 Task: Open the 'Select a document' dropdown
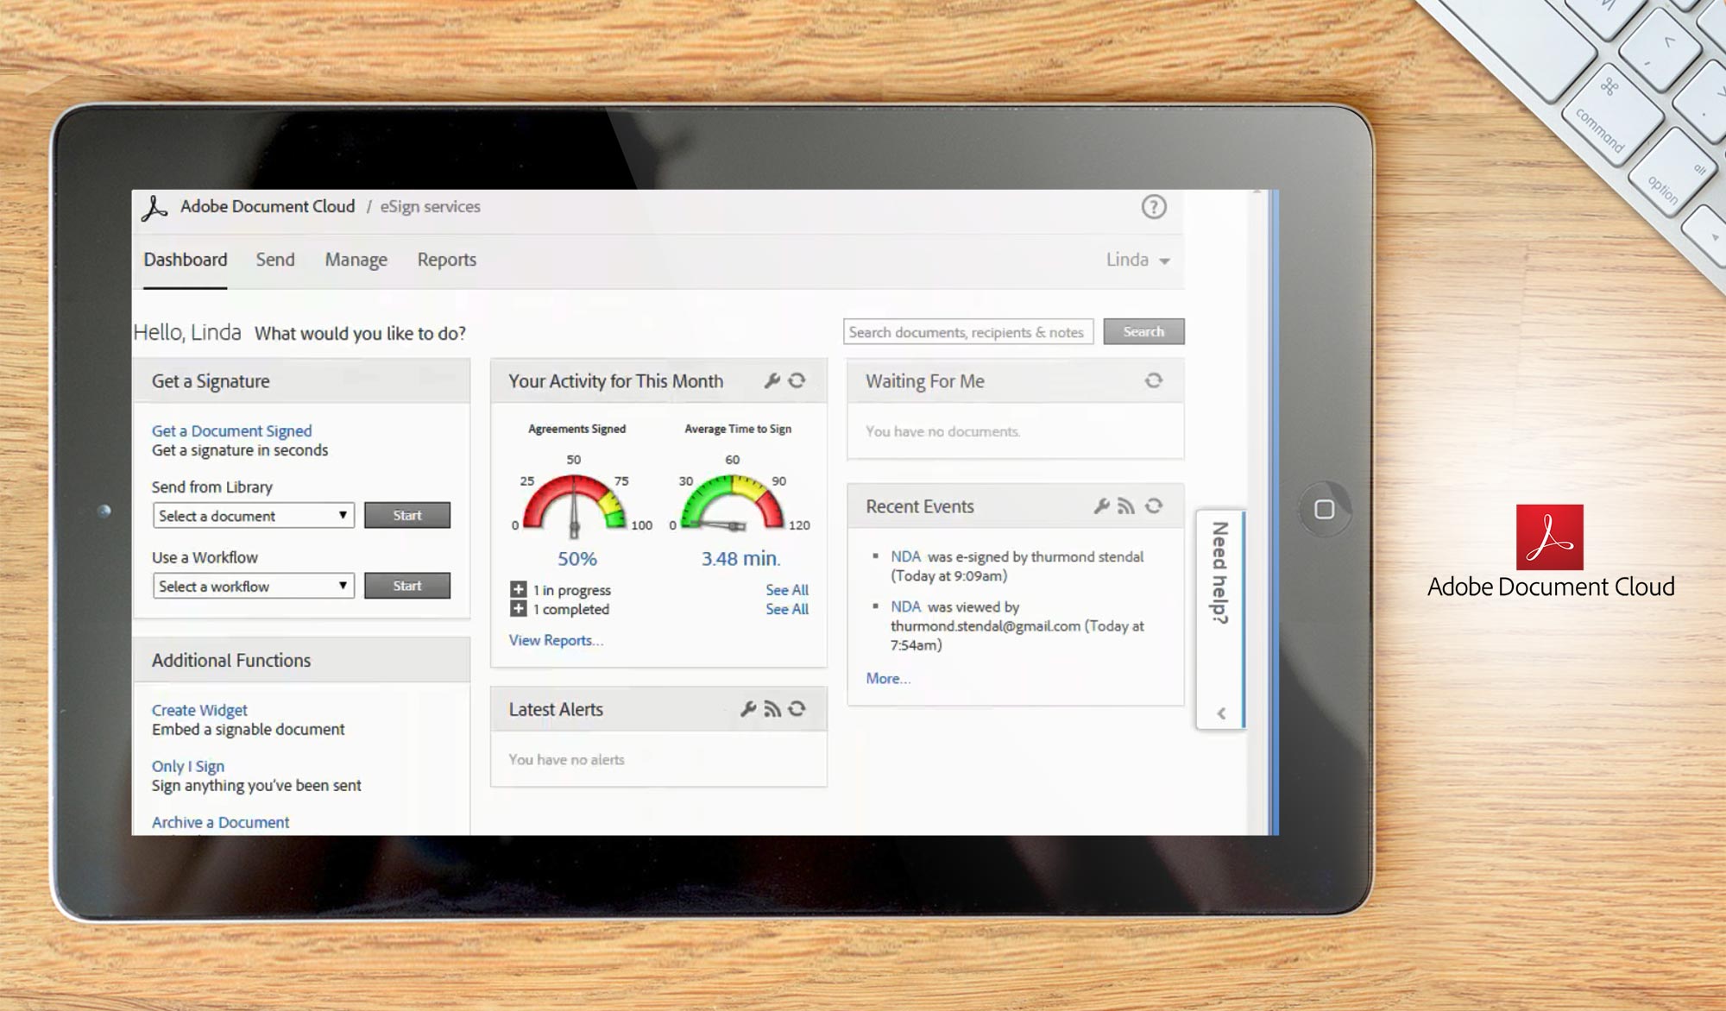click(253, 515)
